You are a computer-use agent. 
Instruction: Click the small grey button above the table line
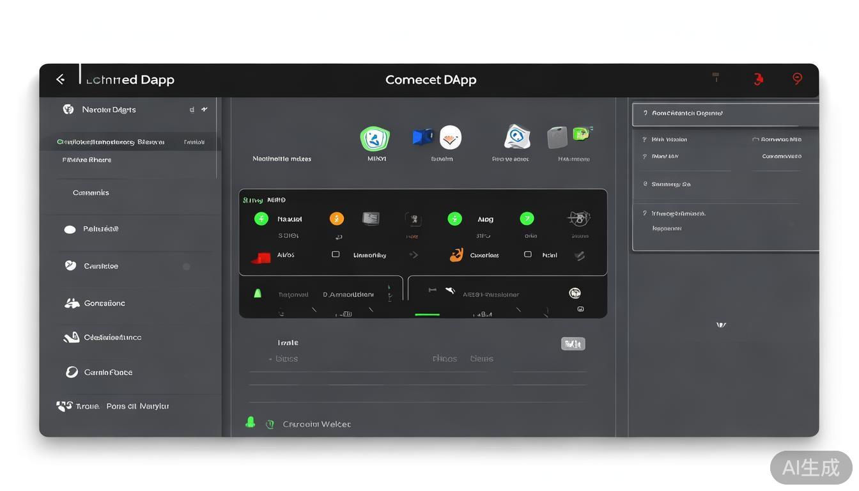573,344
